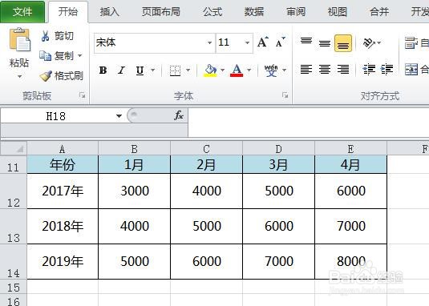Viewport: 429px width, 306px height.
Task: Click the wrap text icon
Action: pyautogui.click(x=411, y=43)
